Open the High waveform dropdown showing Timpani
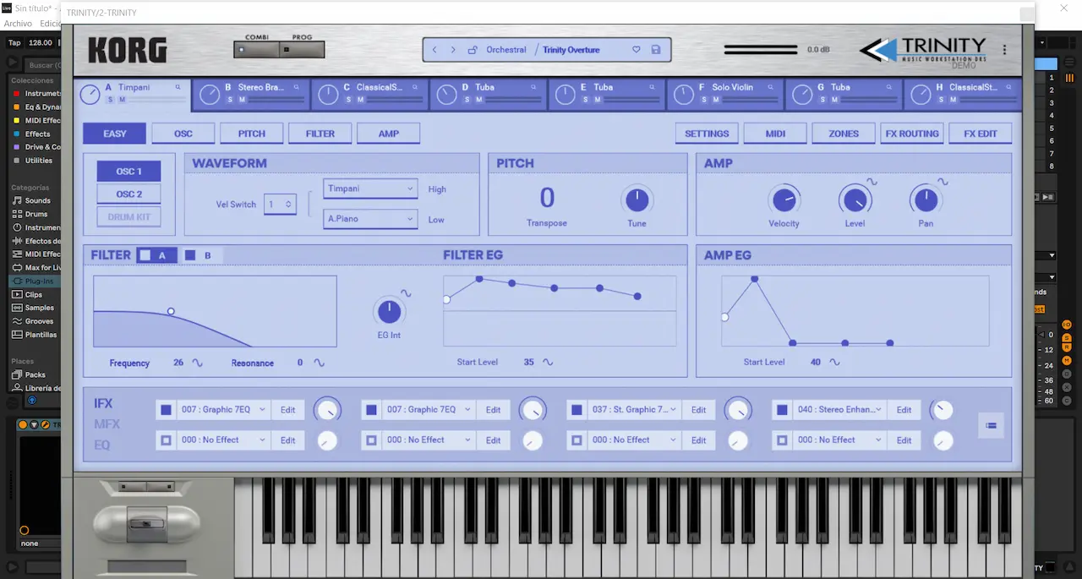This screenshot has width=1082, height=579. [370, 189]
